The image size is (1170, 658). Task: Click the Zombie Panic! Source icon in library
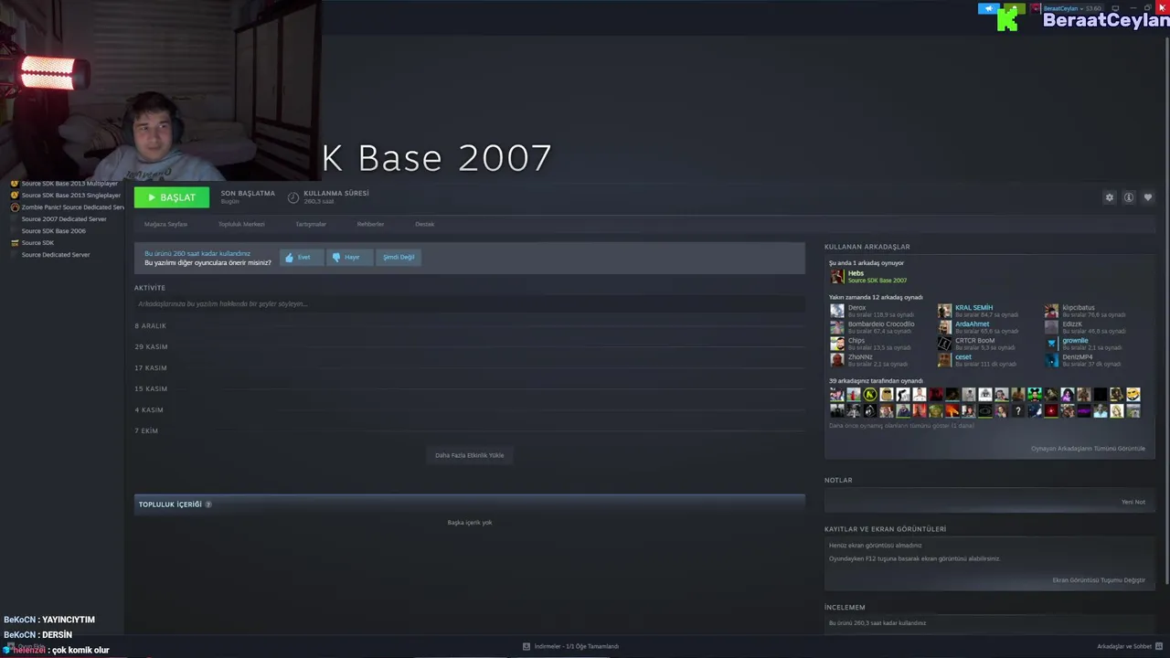[14, 207]
